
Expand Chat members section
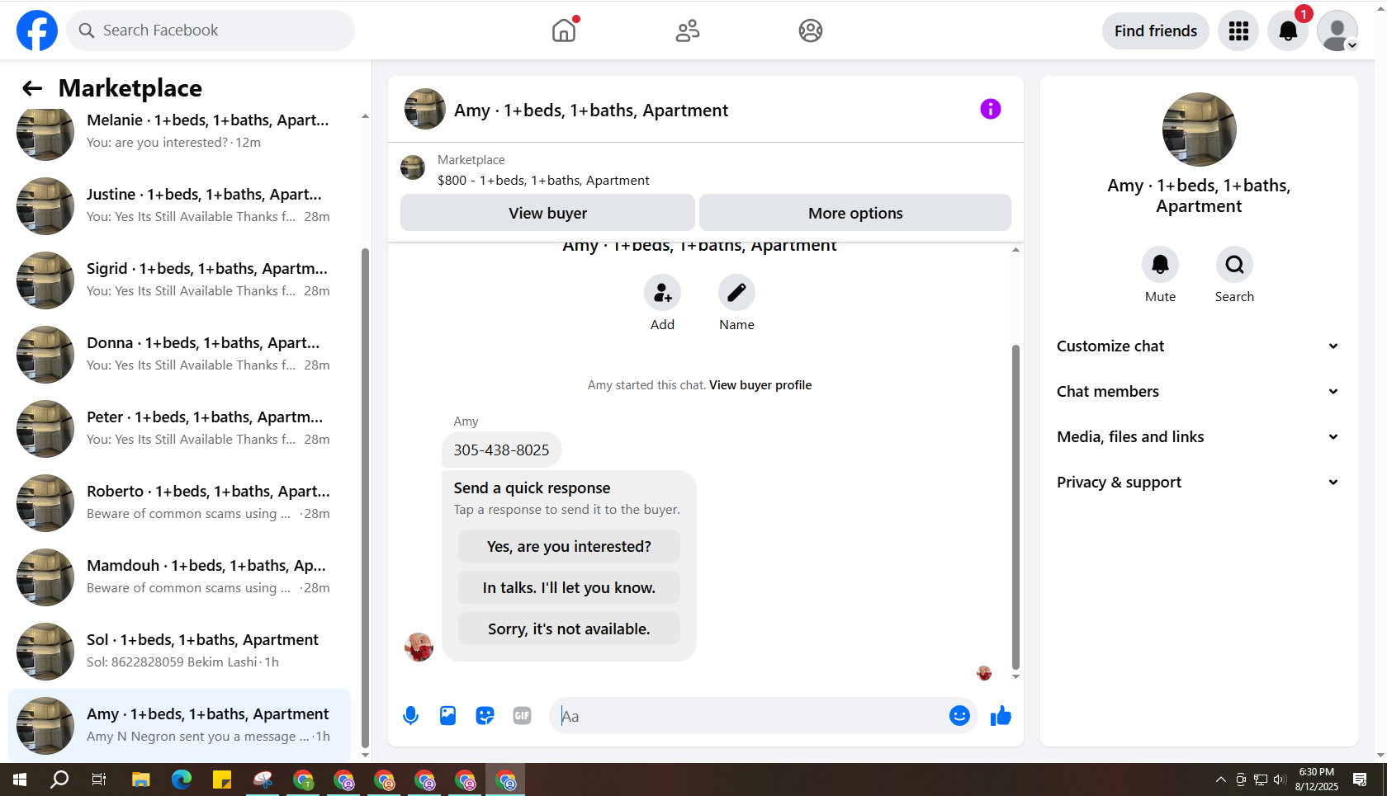1199,392
